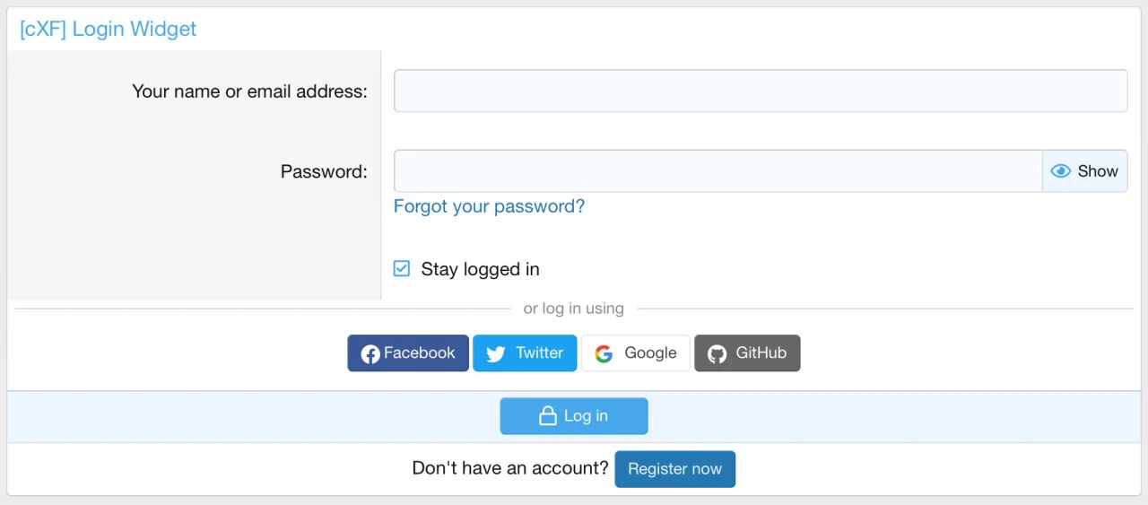Log in using the Facebook text label
Viewport: 1148px width, 505px height.
coord(420,353)
